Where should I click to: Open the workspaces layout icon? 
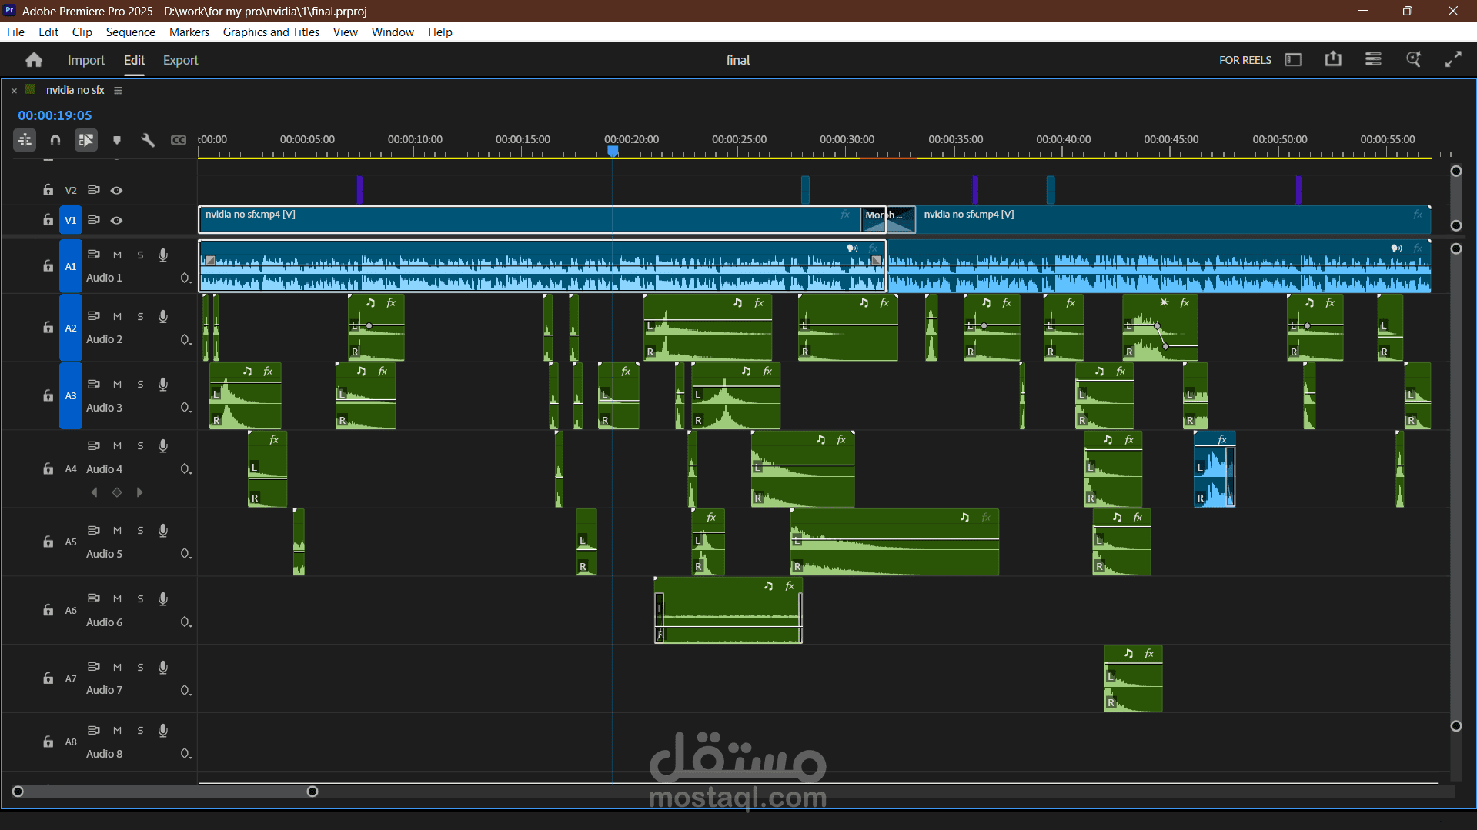[x=1293, y=60]
